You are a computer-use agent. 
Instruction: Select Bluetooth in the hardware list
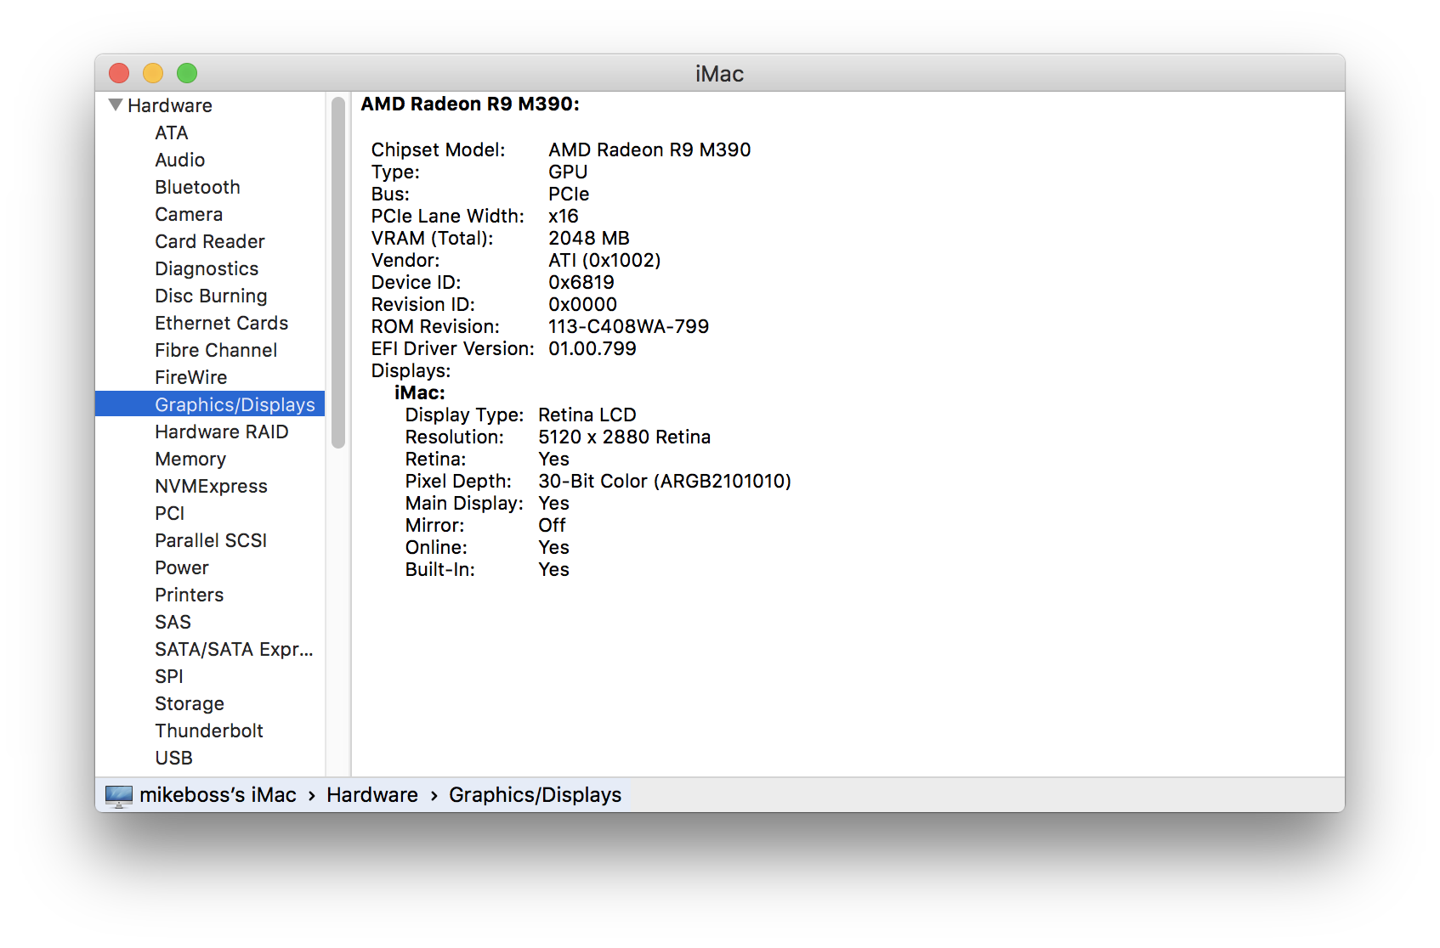197,187
